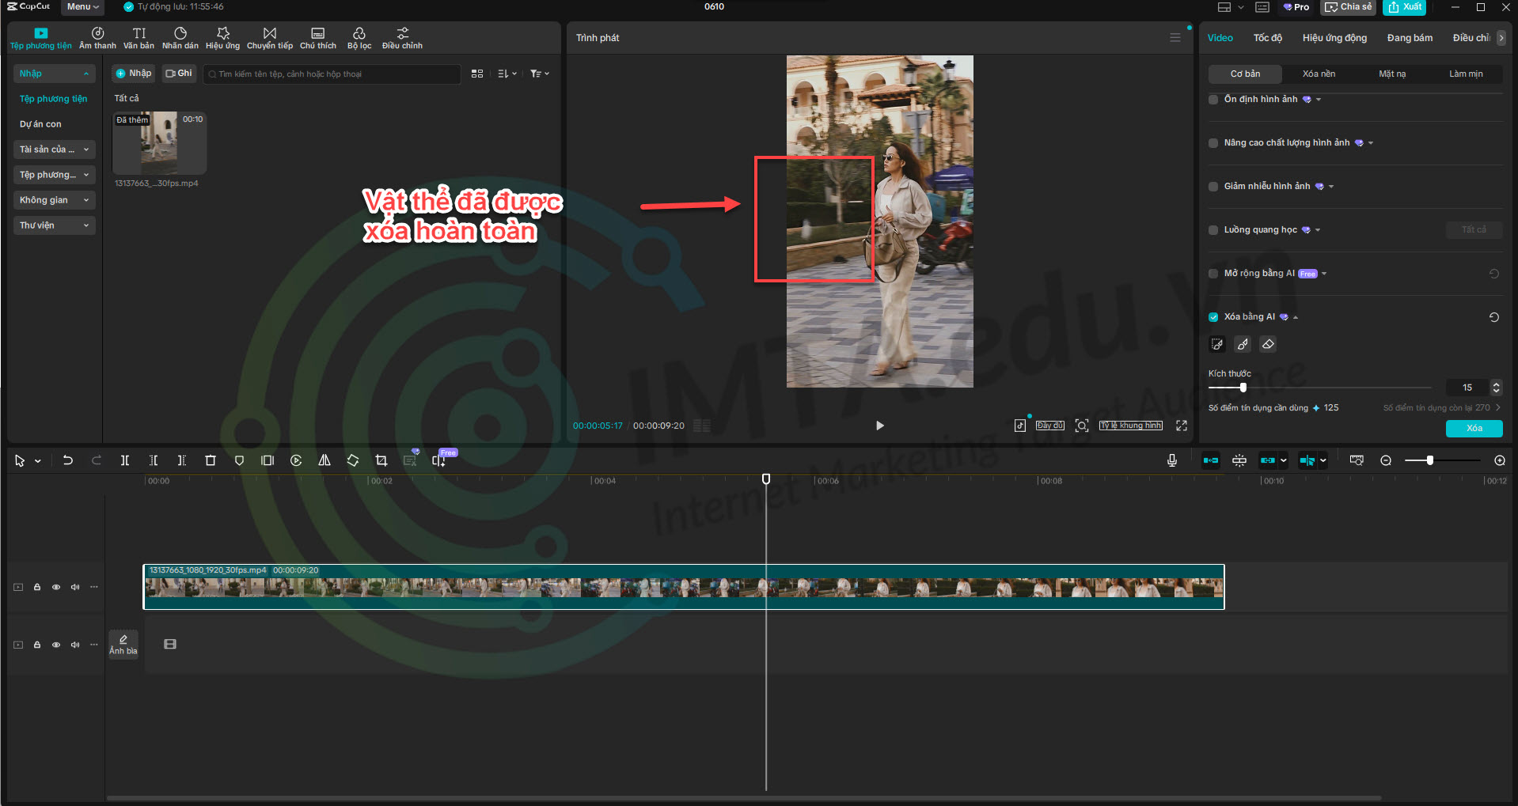Select the AI smart selection tool

tap(1217, 344)
